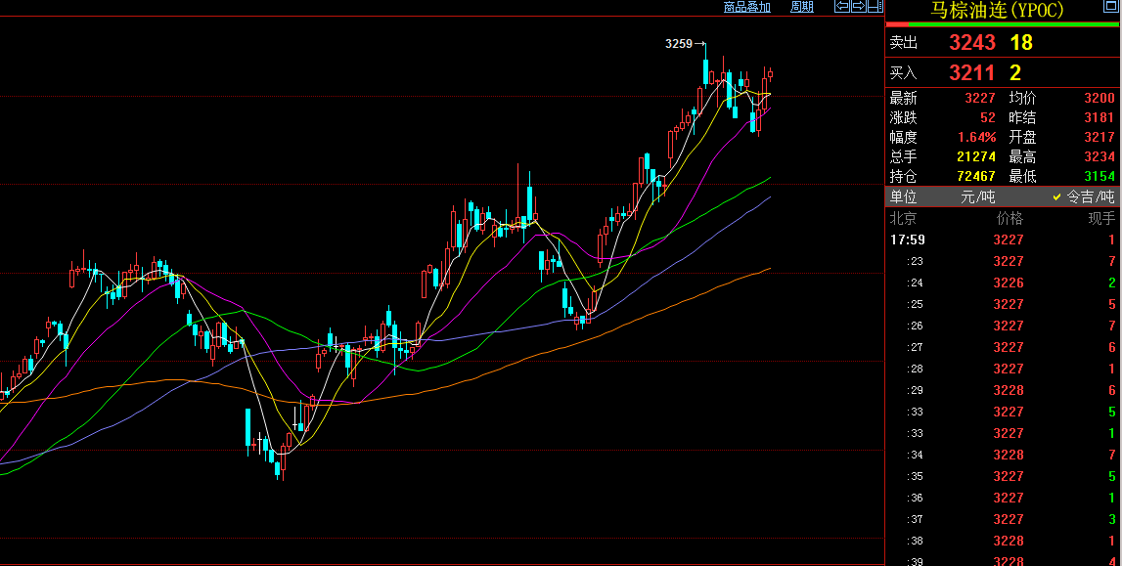Click the 持仓 open interest value 72467
The image size is (1122, 566).
976,176
